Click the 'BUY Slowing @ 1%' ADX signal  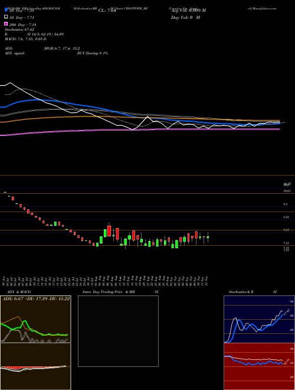tap(93, 53)
